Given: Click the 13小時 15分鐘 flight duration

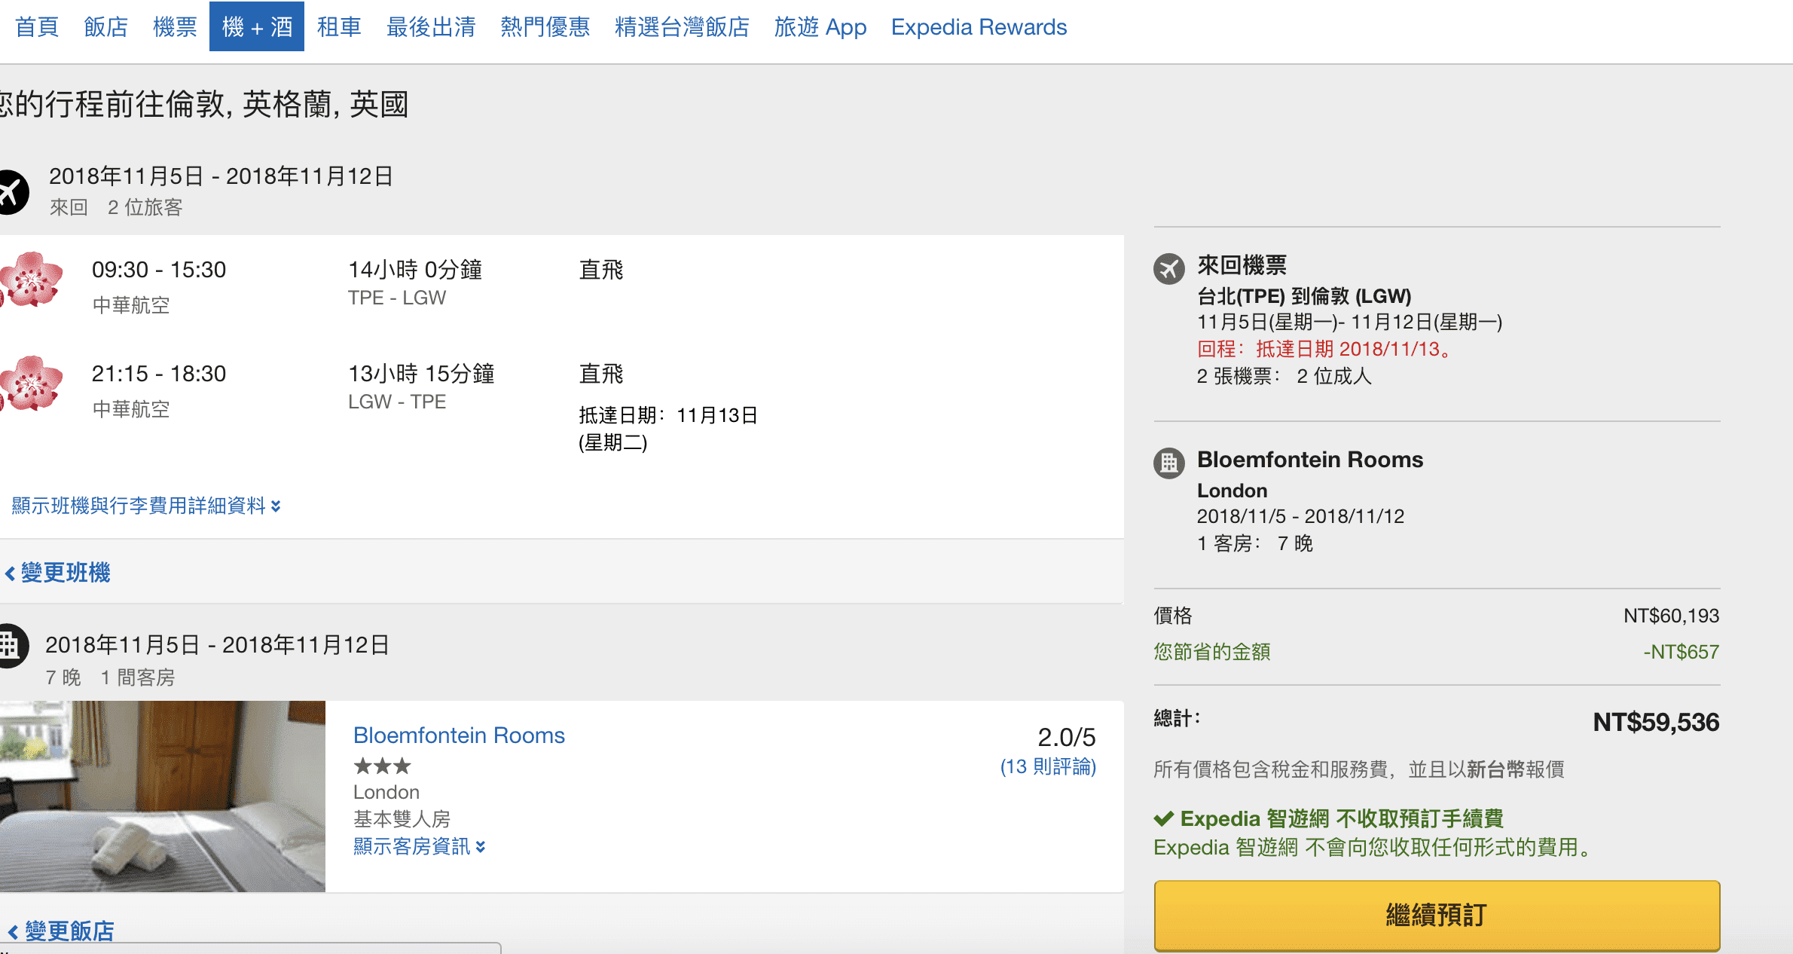Looking at the screenshot, I should coord(421,374).
